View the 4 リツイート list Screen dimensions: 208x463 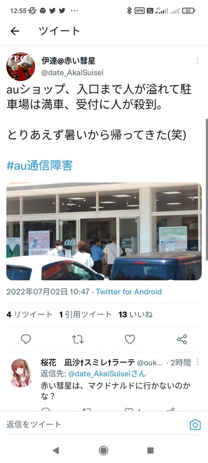[29, 314]
